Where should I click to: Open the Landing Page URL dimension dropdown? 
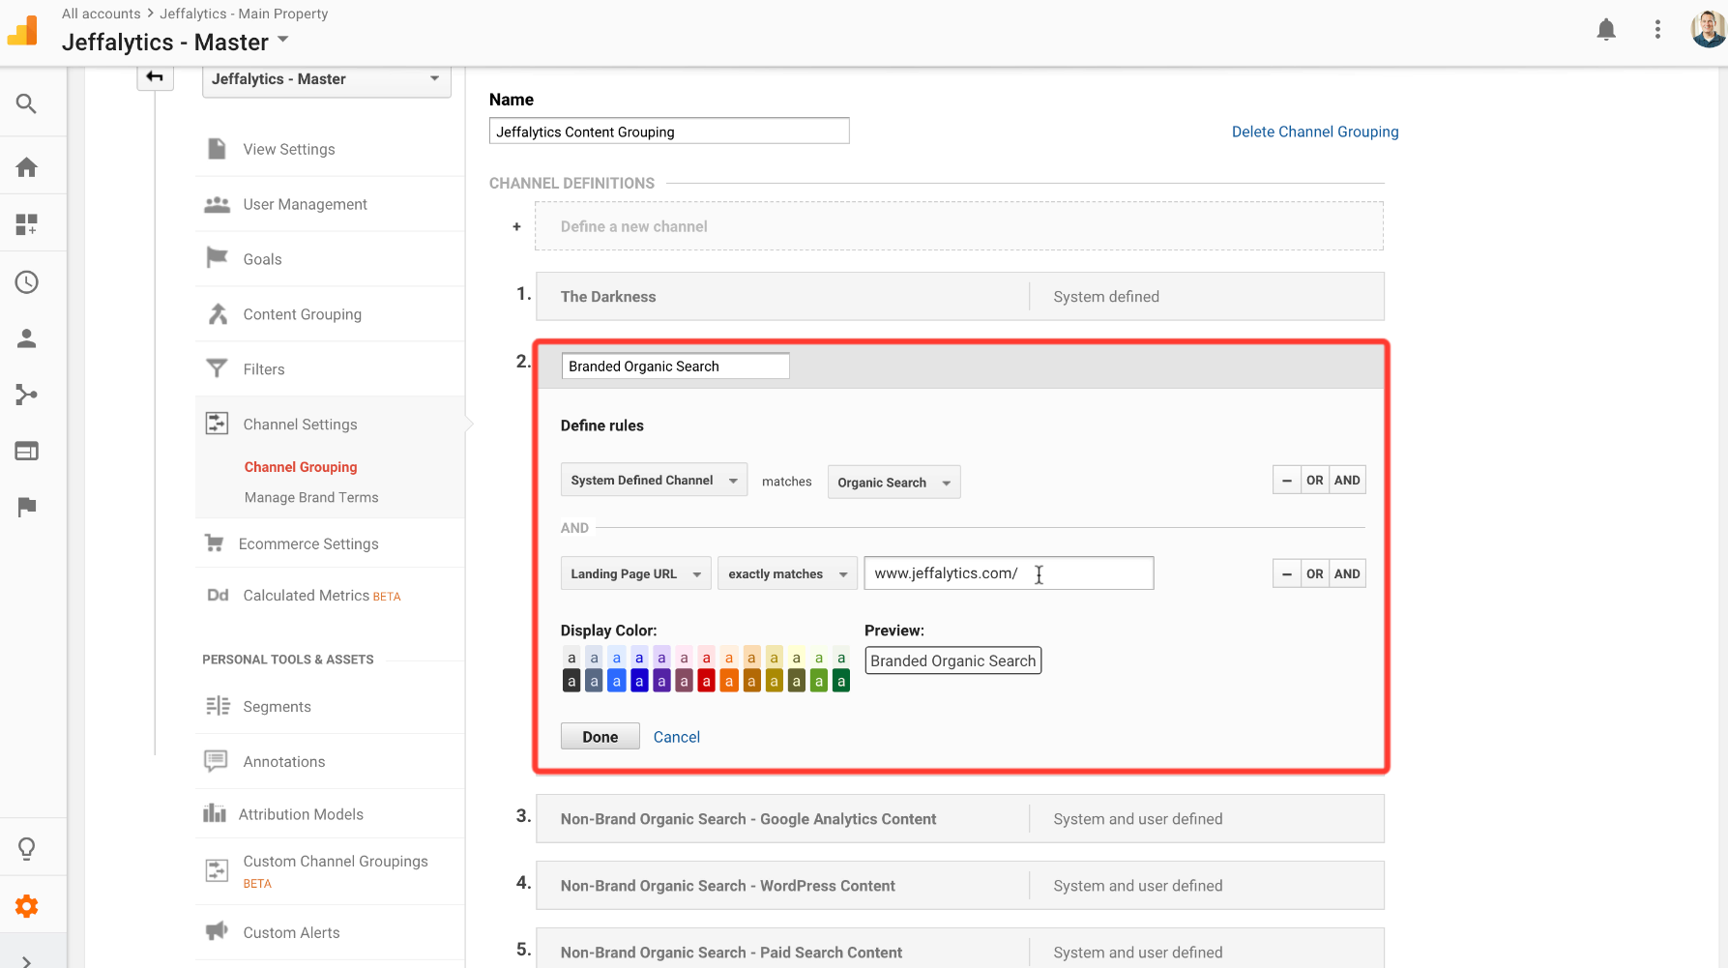635,573
